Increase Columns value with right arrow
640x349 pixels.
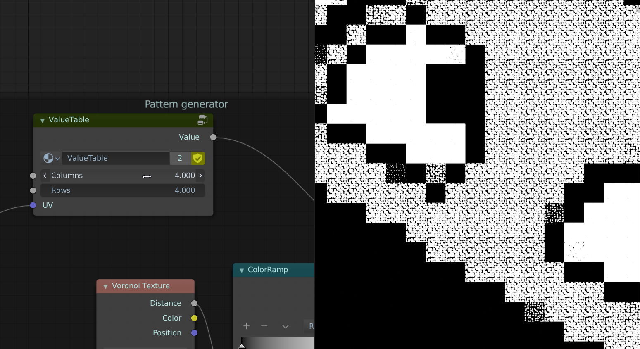[201, 176]
